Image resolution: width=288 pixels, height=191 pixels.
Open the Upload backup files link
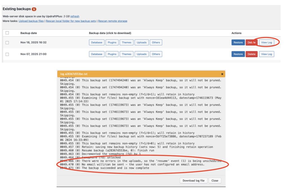31,21
